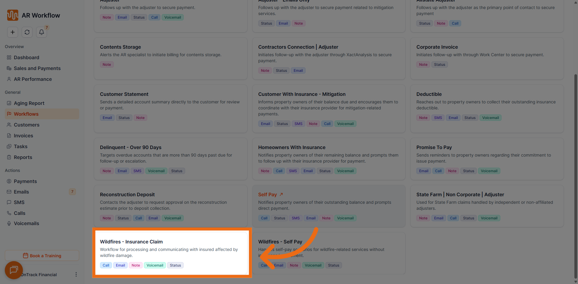Image resolution: width=578 pixels, height=284 pixels.
Task: Click the Book a Training button
Action: tap(42, 255)
